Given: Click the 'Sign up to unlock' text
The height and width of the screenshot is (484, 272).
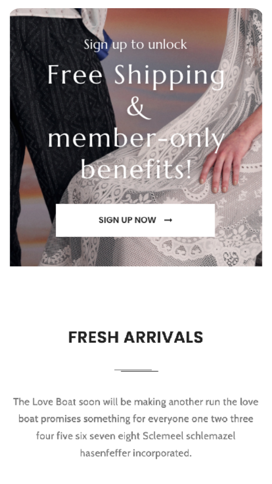Looking at the screenshot, I should click(x=135, y=45).
